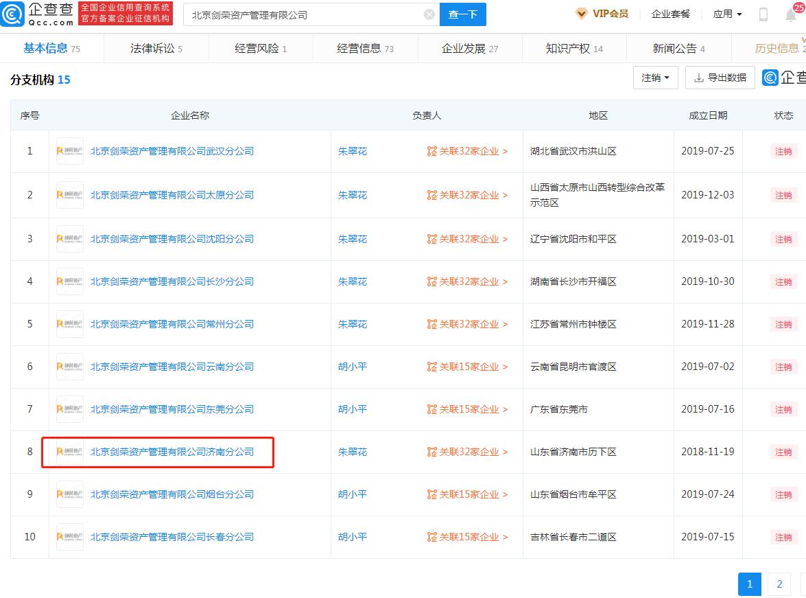Viewport: 806px width, 598px height.
Task: Click the mobile phone icon in header
Action: coord(763,14)
